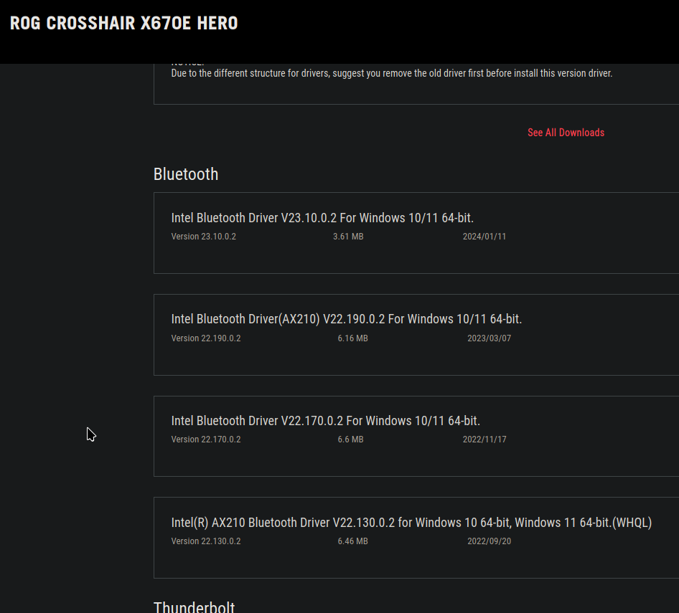This screenshot has height=613, width=679.
Task: Click the 6.46 MB file size
Action: point(352,541)
